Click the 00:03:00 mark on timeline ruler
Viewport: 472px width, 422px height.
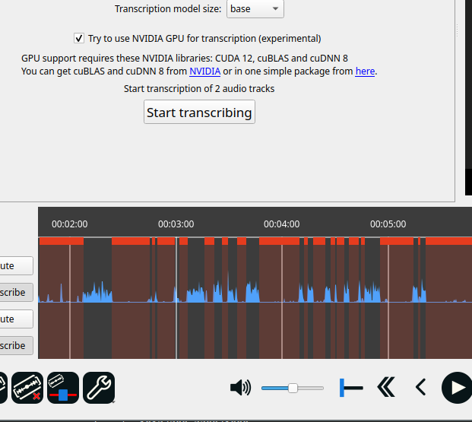coord(176,224)
